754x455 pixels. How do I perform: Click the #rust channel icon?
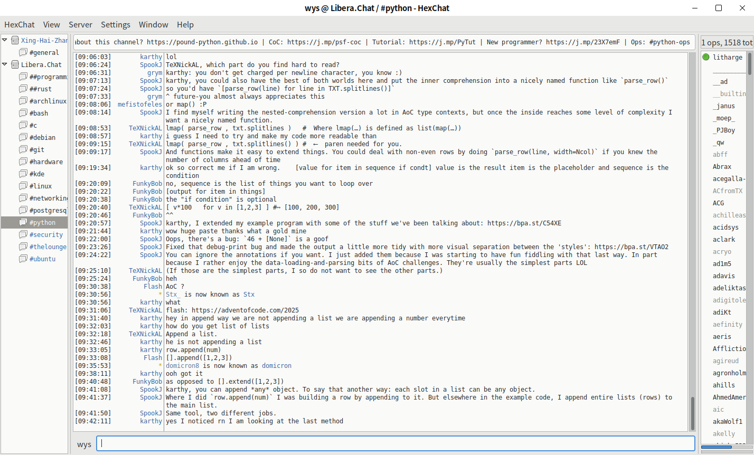pyautogui.click(x=23, y=89)
